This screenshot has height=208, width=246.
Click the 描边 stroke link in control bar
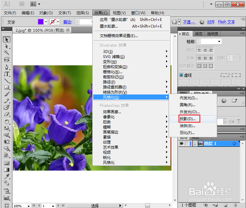click(x=68, y=22)
